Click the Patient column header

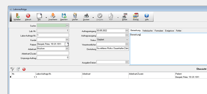pyautogui.click(x=191, y=74)
